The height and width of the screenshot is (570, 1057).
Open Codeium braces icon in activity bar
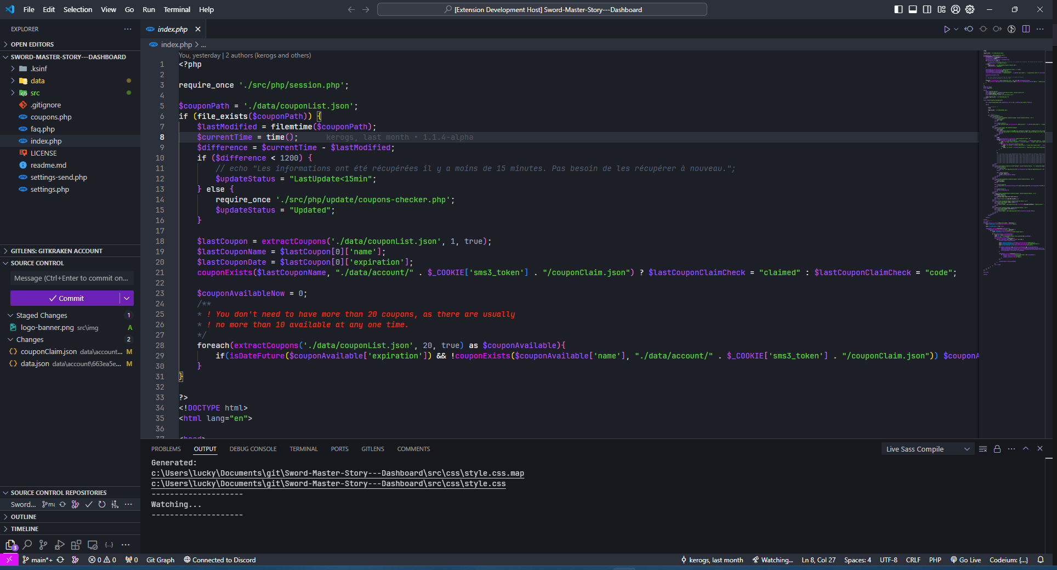[109, 545]
